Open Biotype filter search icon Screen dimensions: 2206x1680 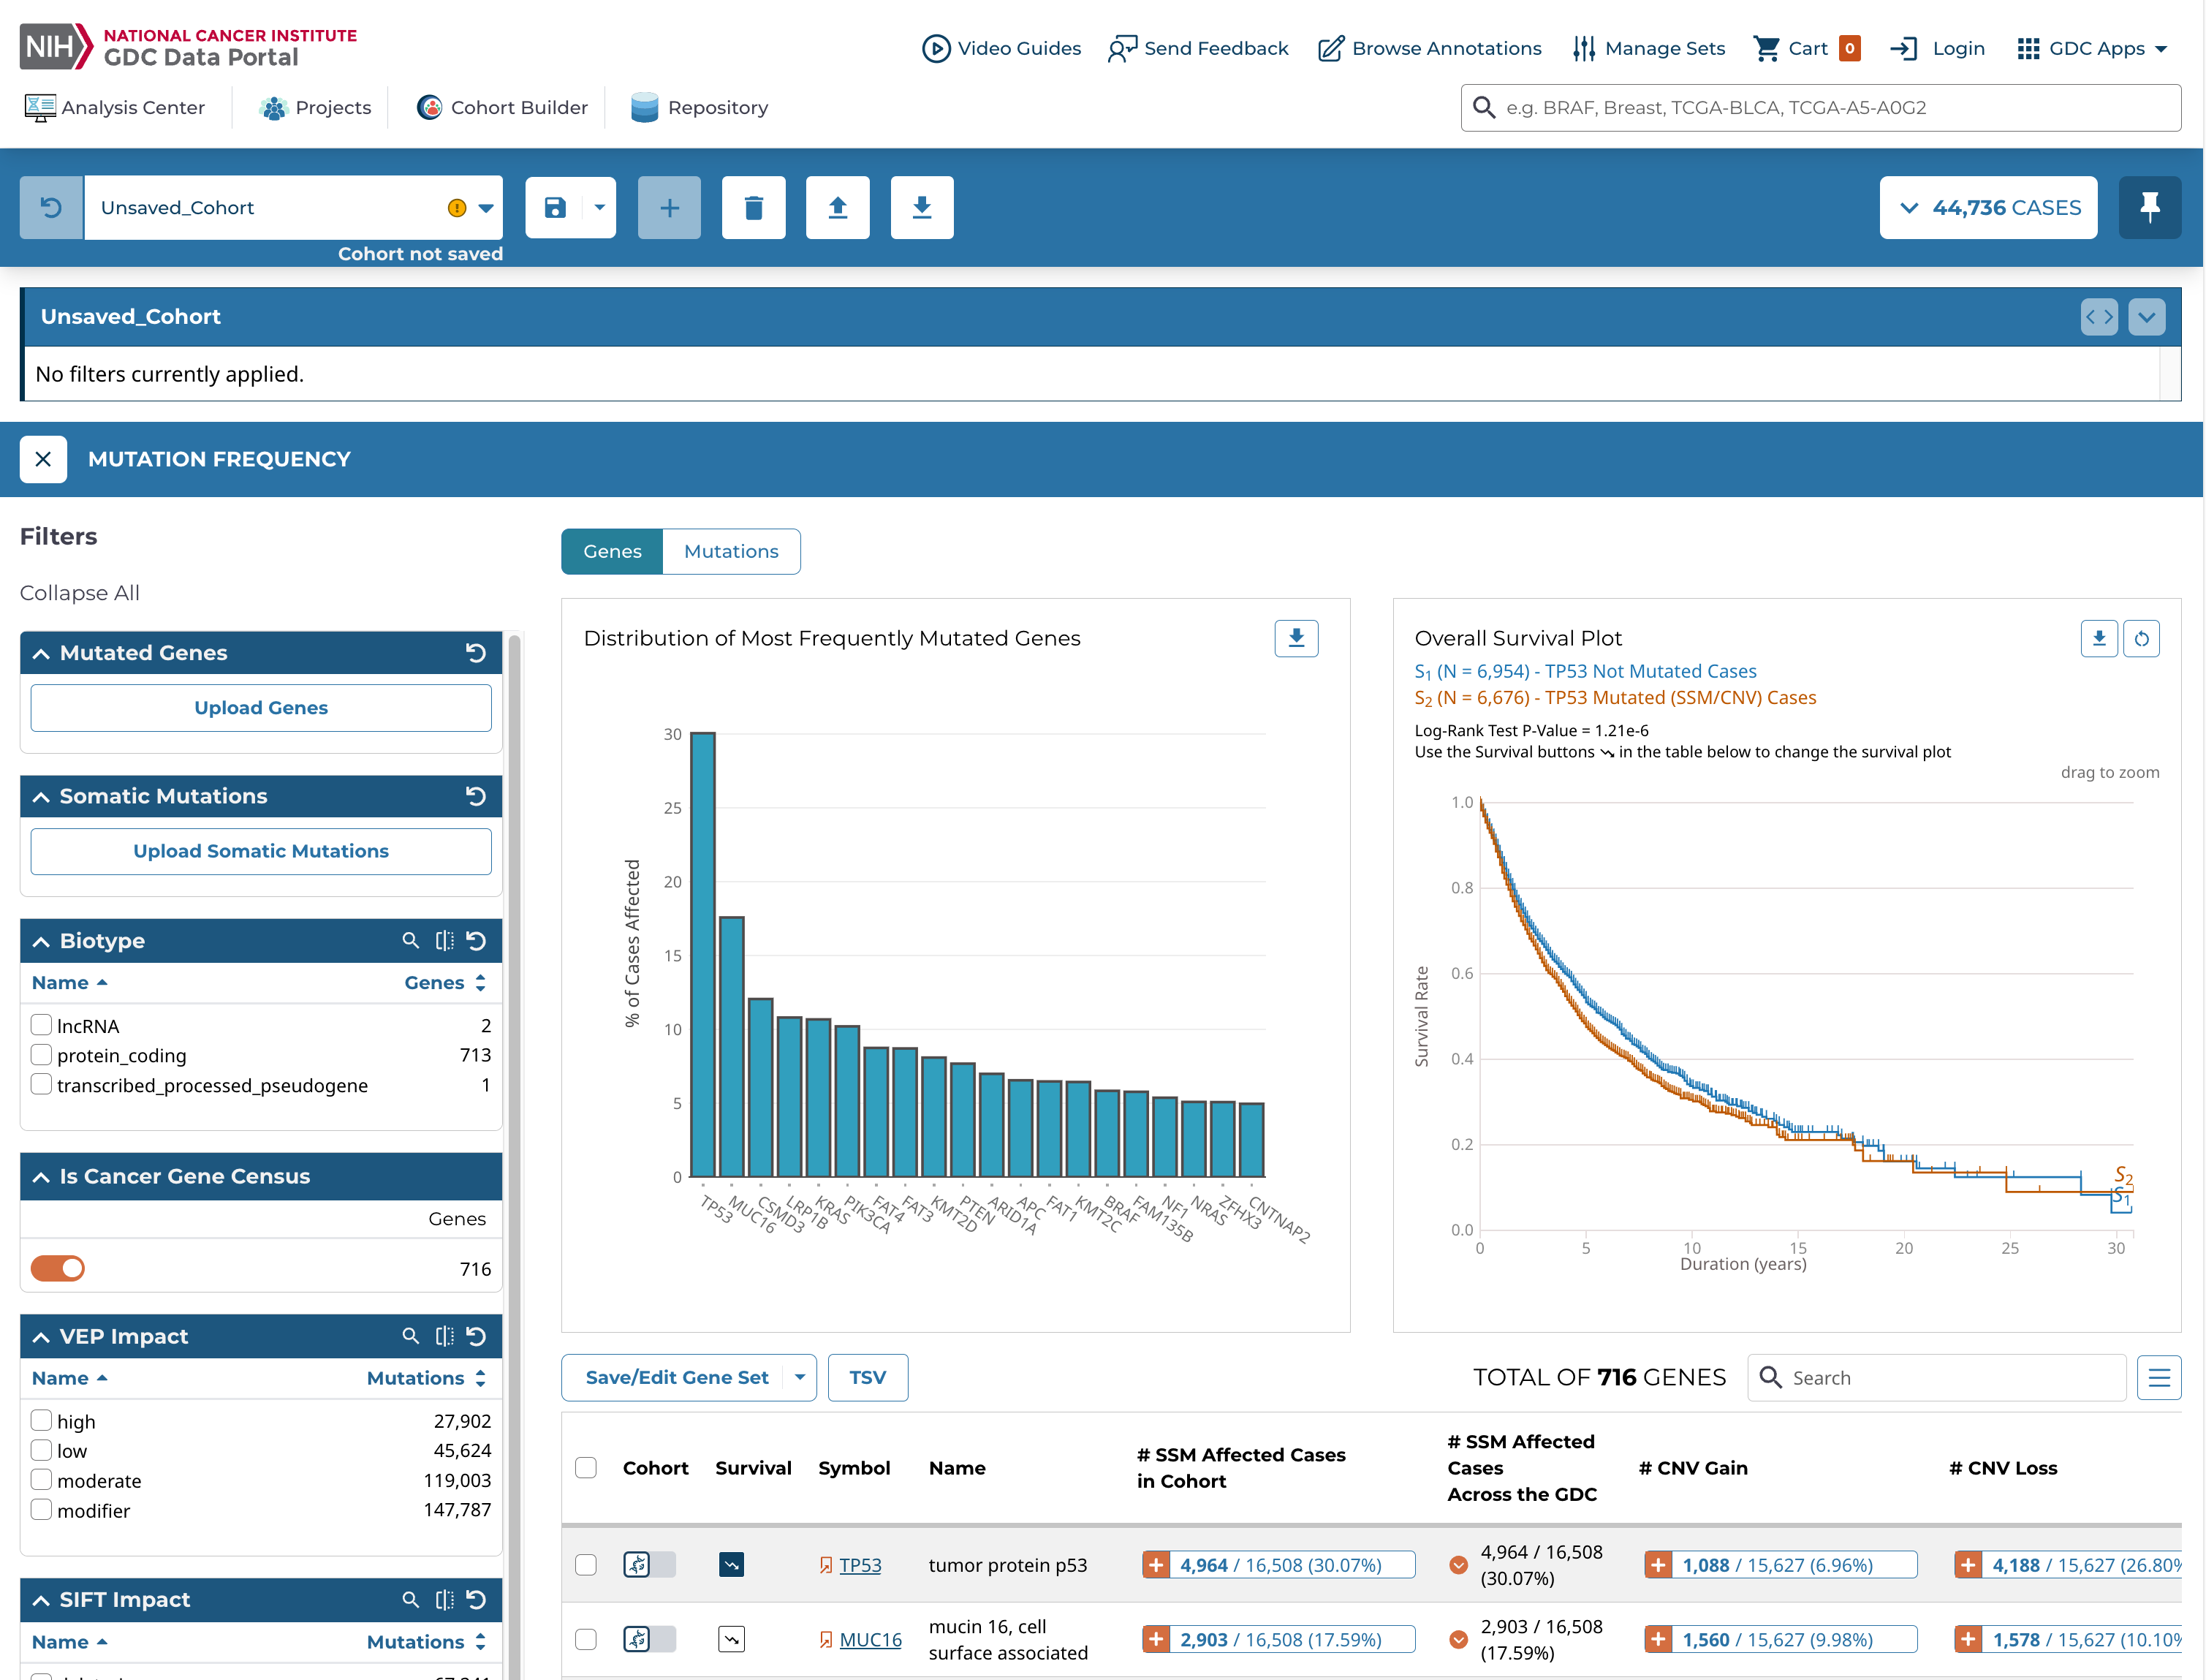(x=410, y=940)
